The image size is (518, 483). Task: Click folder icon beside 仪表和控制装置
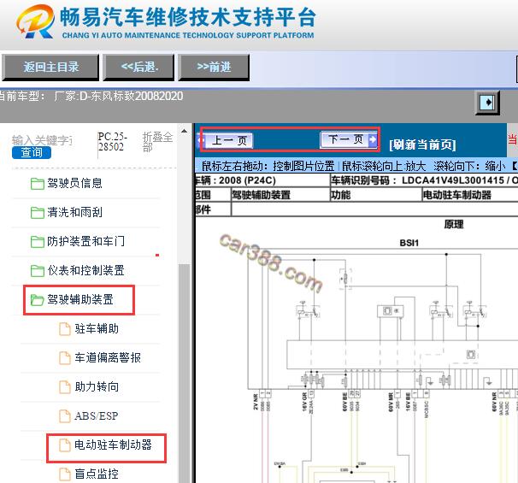[x=38, y=271]
